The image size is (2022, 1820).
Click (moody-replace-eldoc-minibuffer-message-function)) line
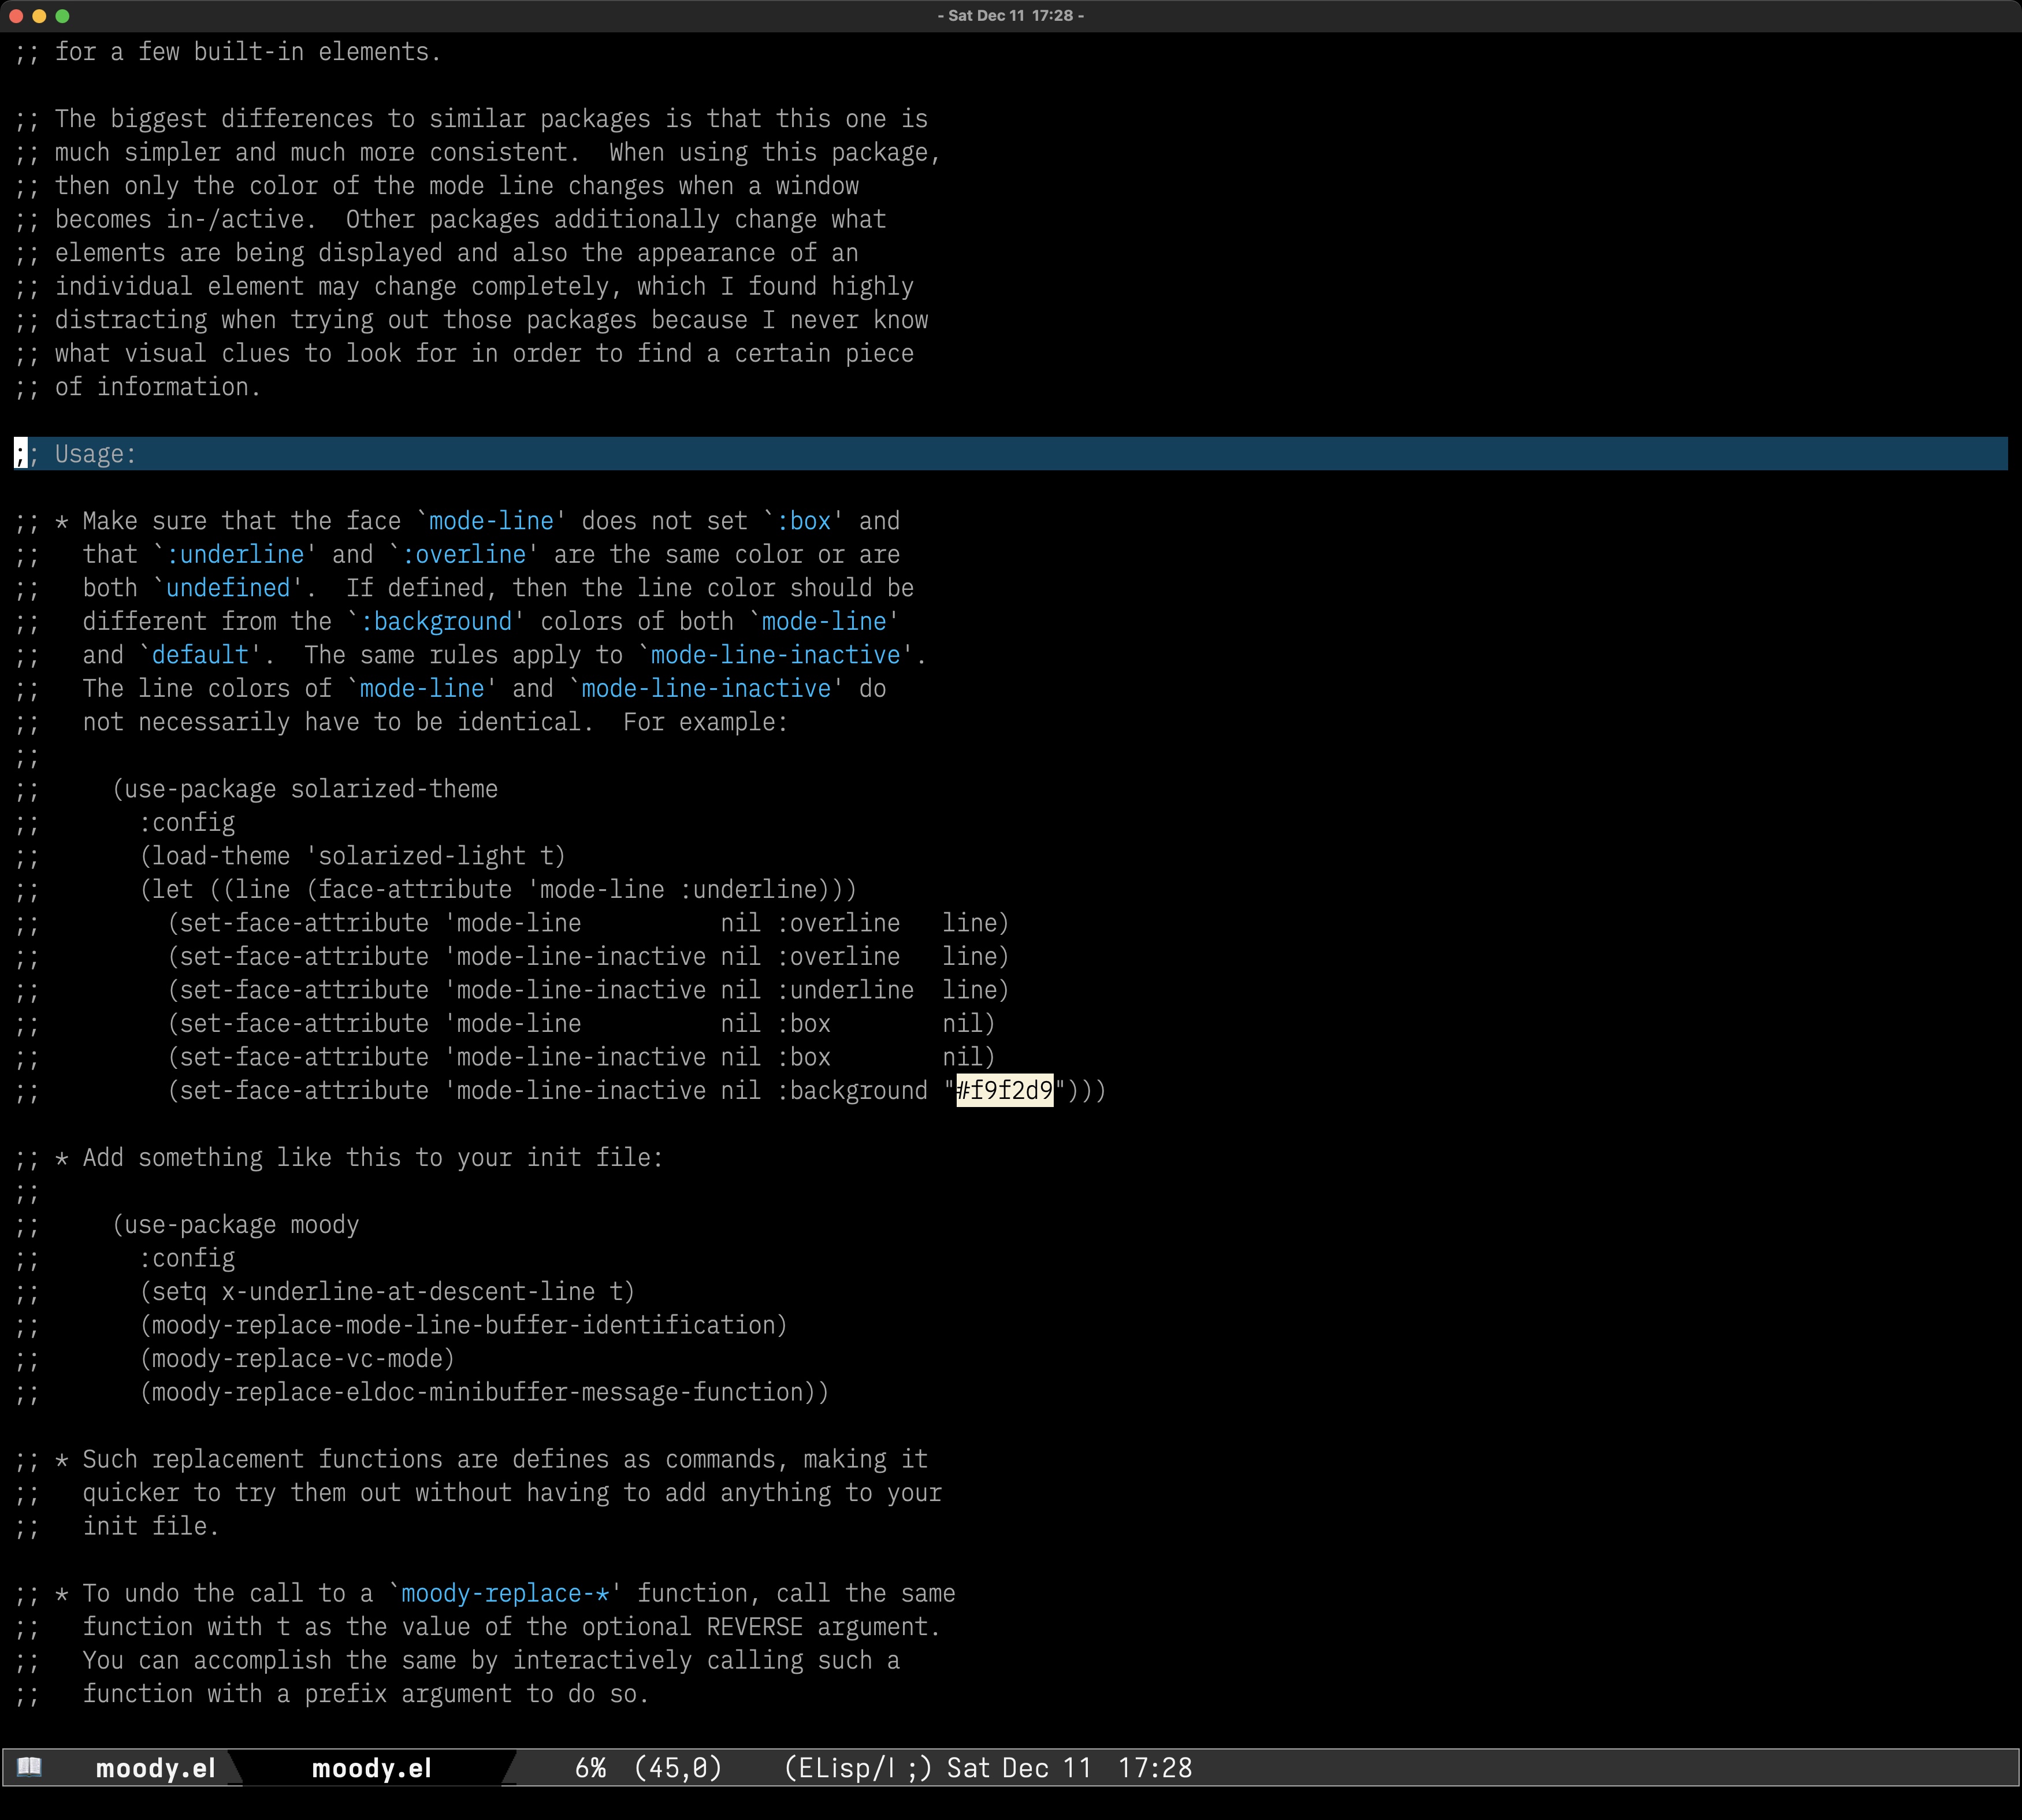point(485,1392)
